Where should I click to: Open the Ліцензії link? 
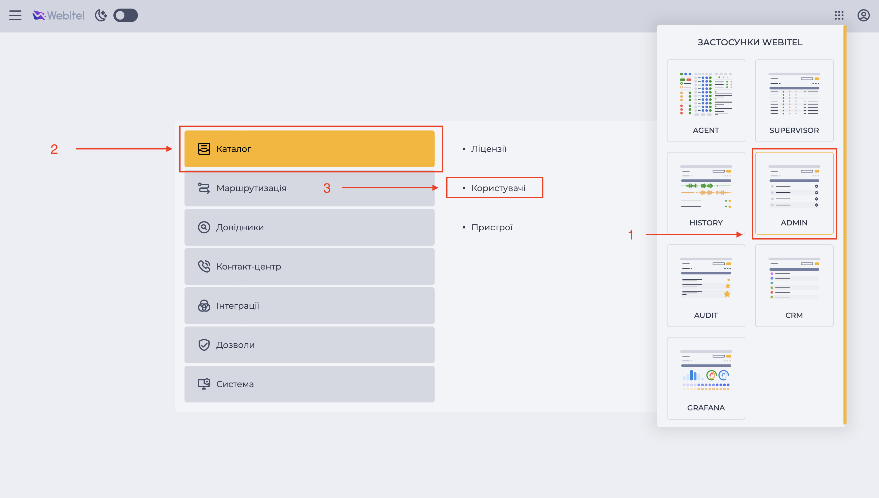489,149
